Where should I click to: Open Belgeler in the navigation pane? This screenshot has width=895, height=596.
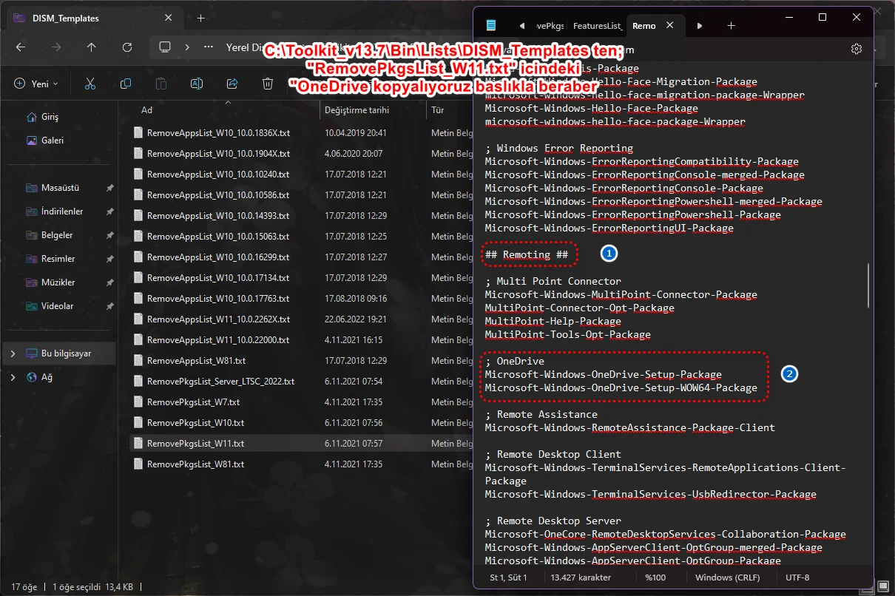click(x=57, y=235)
